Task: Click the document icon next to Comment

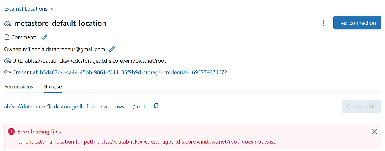Action: tap(7, 37)
